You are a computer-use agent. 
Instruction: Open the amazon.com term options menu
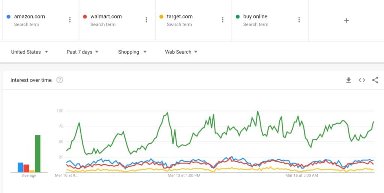[70, 20]
